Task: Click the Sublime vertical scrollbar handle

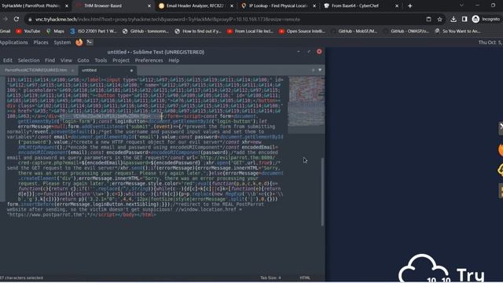Action: (322, 192)
